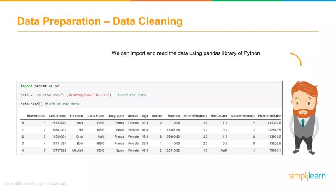Viewport: 336px width, 189px height.
Task: Click CreditScore cell 608.0
Action: coord(100,130)
